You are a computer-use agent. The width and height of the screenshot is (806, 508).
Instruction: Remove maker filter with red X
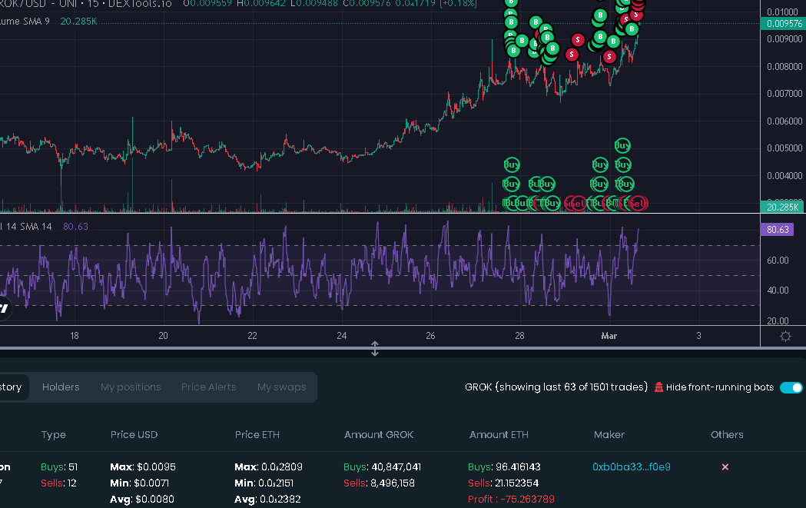[x=725, y=466]
